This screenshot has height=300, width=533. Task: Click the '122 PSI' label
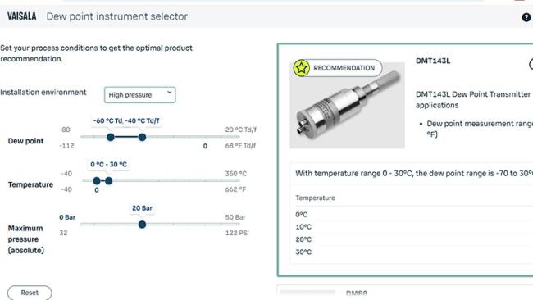tap(237, 233)
